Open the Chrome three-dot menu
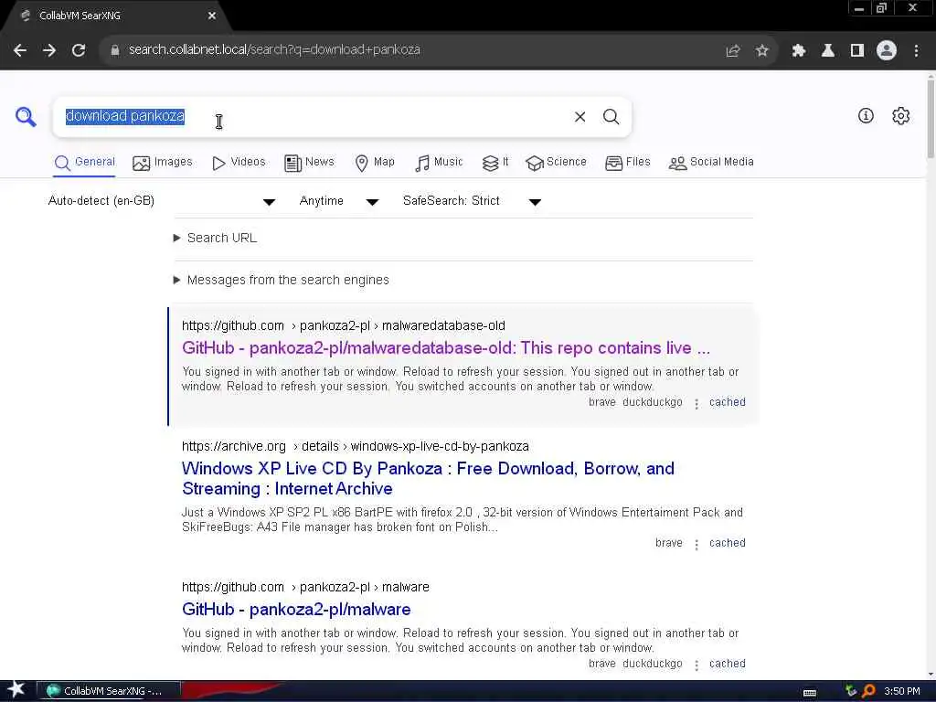The width and height of the screenshot is (936, 702). point(916,51)
